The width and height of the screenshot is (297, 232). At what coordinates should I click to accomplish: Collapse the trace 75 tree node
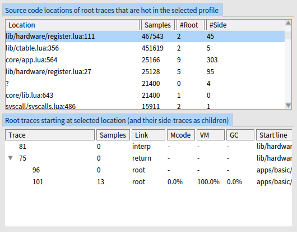click(x=11, y=158)
